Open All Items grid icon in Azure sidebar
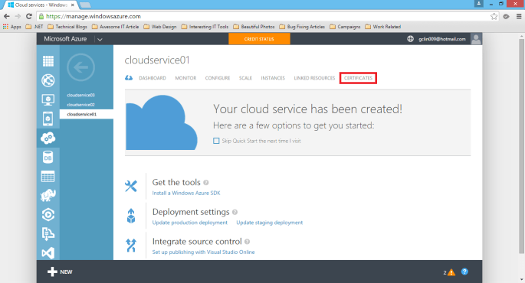 (48, 61)
